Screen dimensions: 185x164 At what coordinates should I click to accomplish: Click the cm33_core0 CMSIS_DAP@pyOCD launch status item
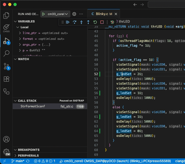pyautogui.click(x=115, y=161)
